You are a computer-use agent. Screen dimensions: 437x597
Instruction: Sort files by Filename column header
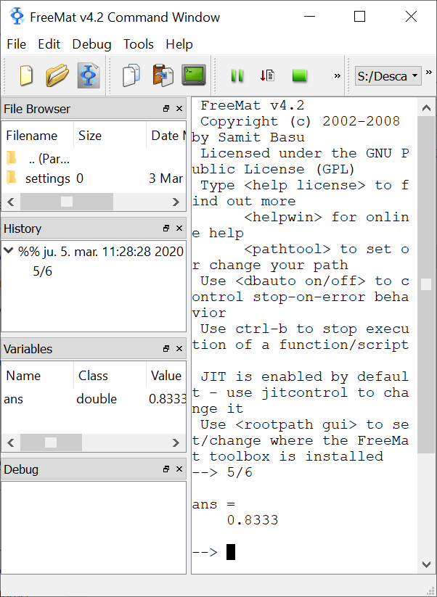pyautogui.click(x=32, y=136)
